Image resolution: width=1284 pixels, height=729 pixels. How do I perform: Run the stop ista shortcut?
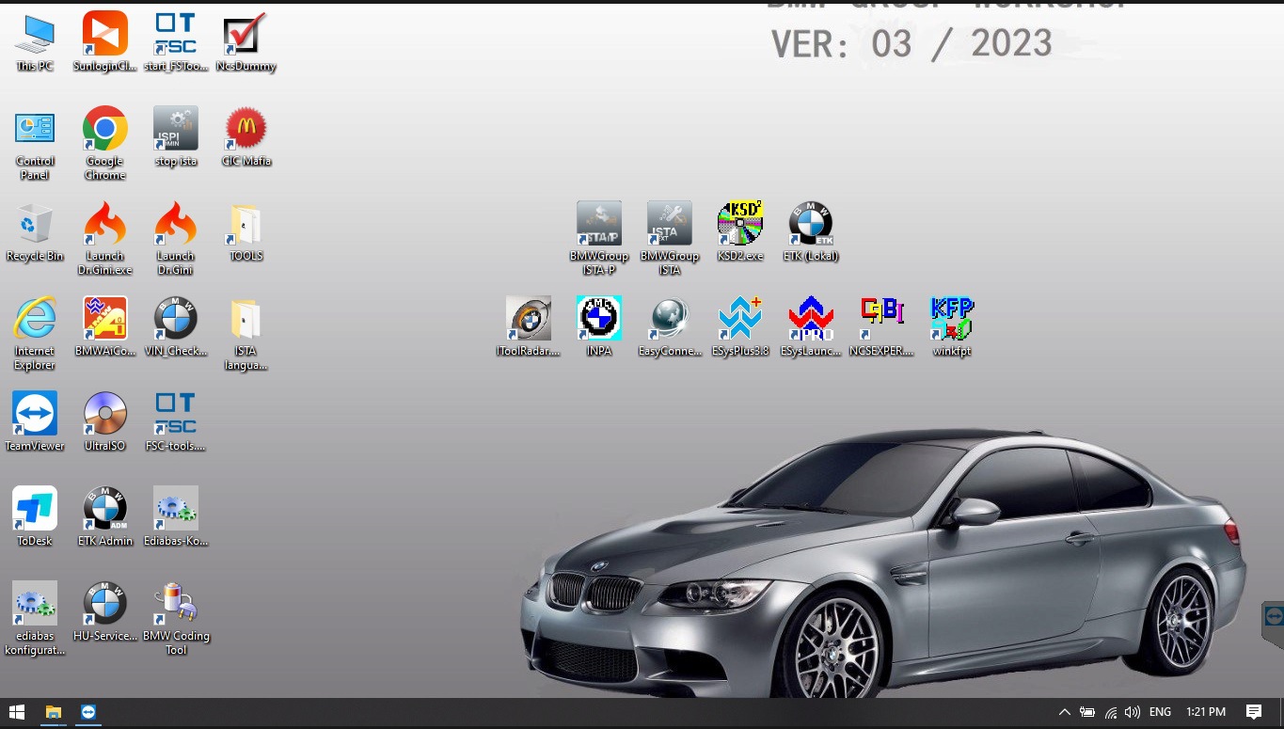pos(175,129)
